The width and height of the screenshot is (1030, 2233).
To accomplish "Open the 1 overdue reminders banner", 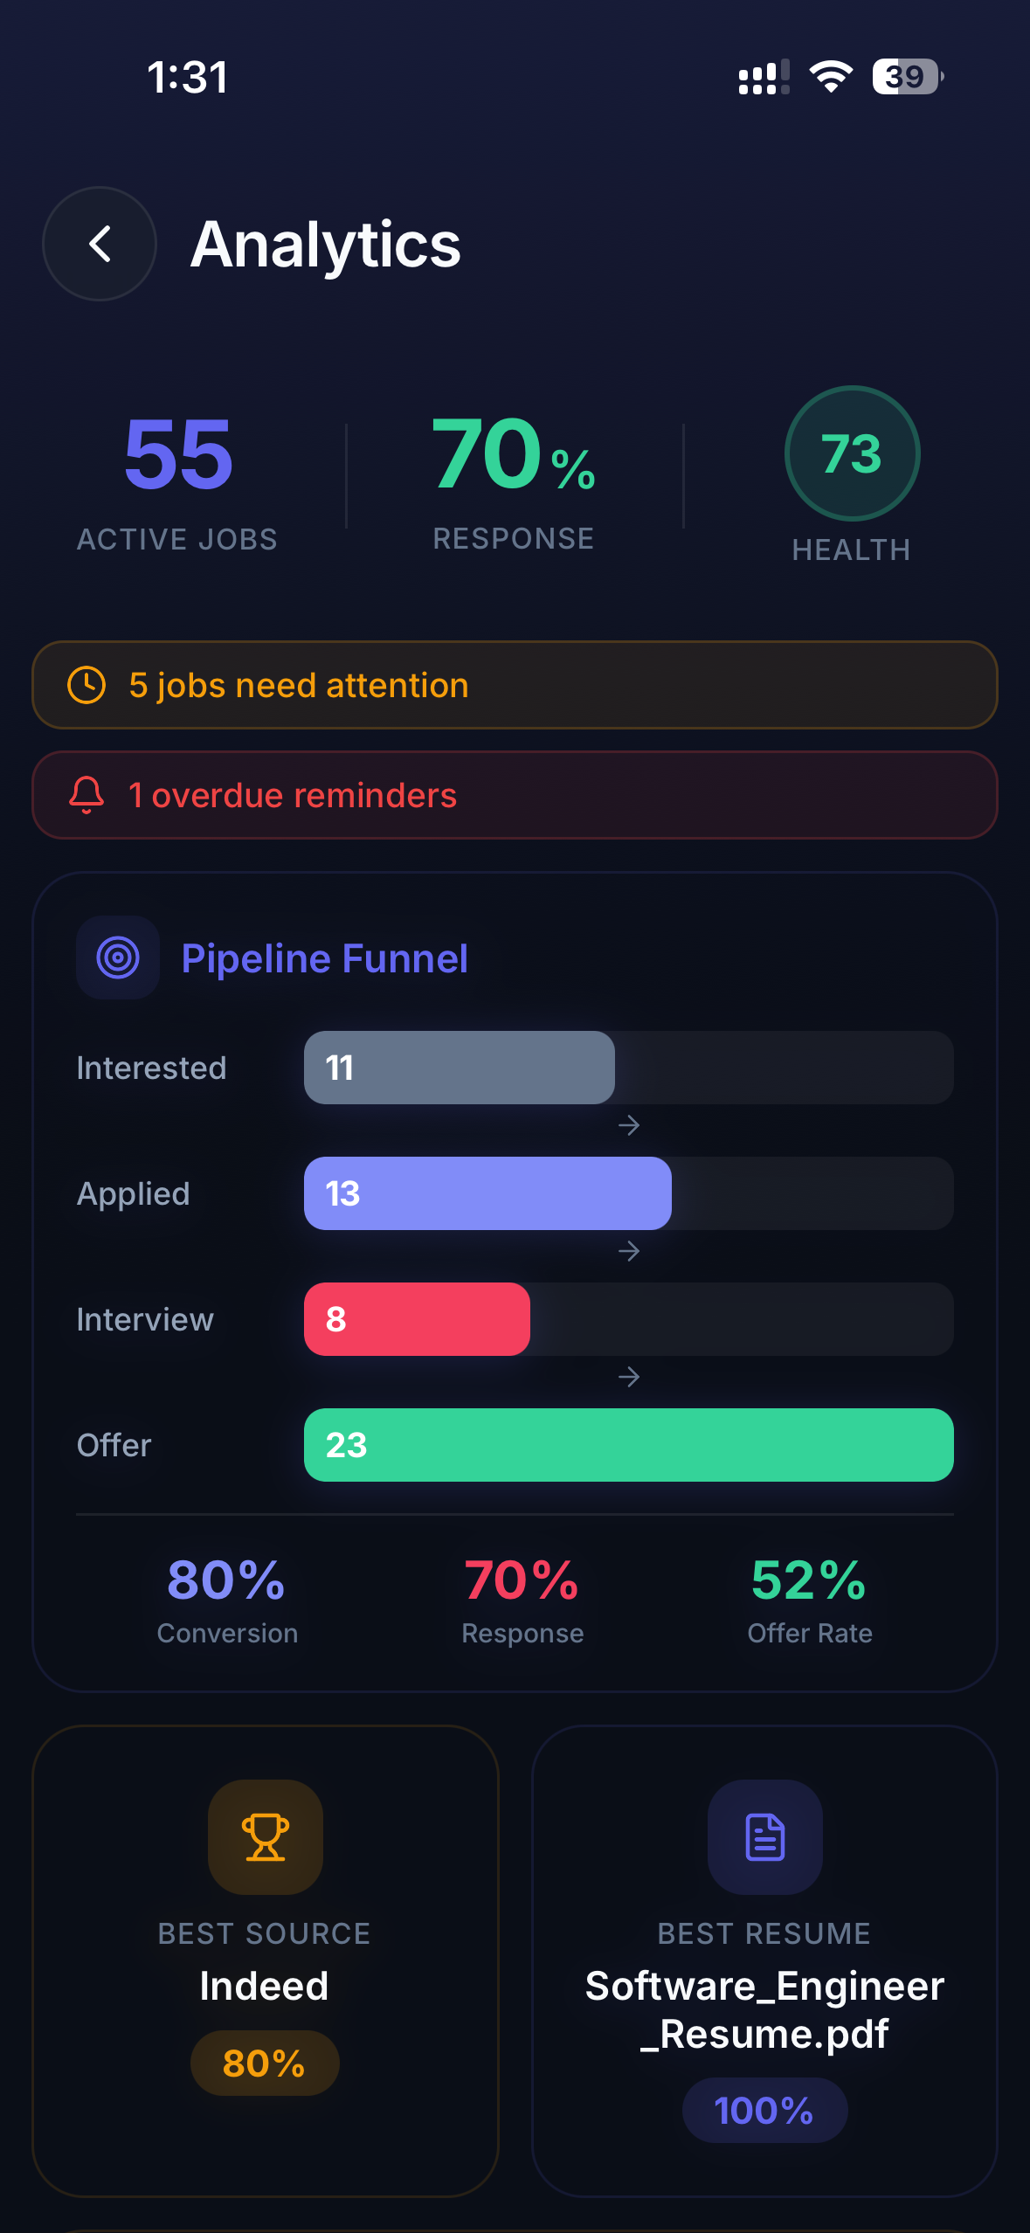I will pos(515,795).
